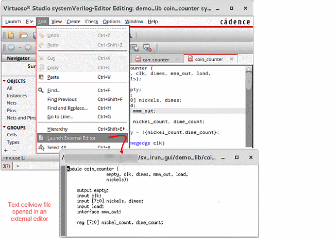This screenshot has width=334, height=240.
Task: Select All under OBJECTS
Action: [x=10, y=88]
